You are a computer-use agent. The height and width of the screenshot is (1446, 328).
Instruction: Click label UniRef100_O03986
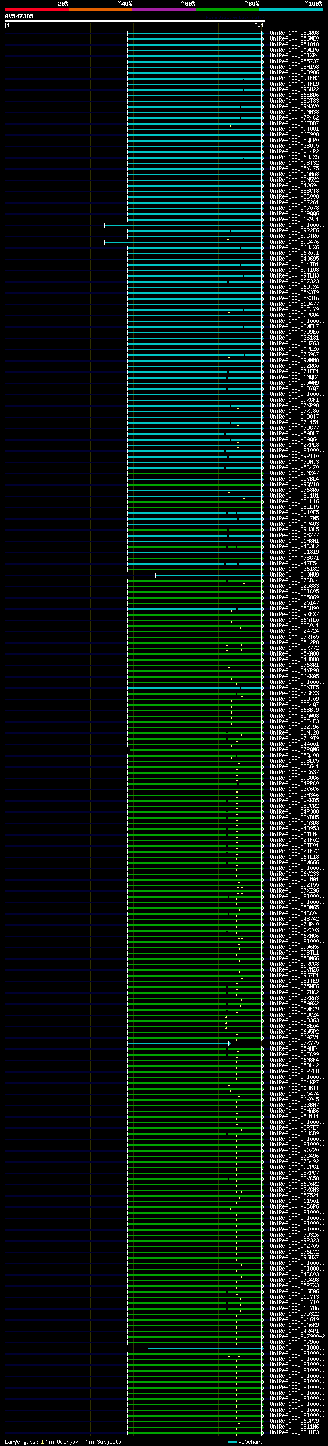tap(294, 72)
